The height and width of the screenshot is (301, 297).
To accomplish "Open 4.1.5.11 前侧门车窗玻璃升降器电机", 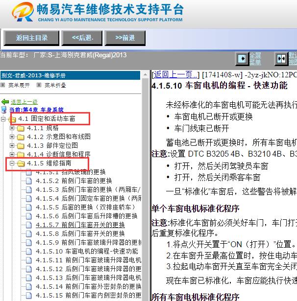I will [88, 260].
